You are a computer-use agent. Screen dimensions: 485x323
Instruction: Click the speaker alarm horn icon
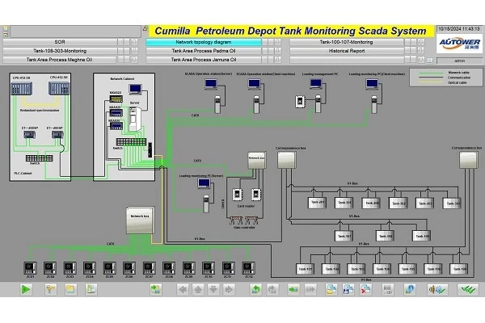(x=436, y=289)
